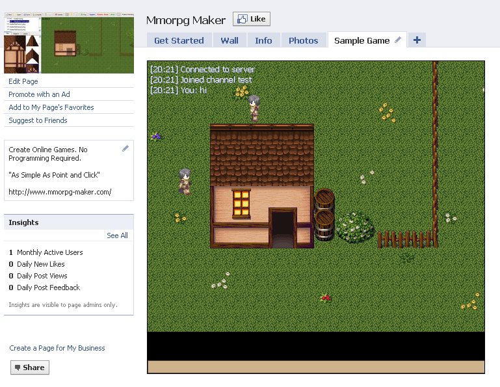Edit page description with pencil icon
This screenshot has height=387, width=500.
click(x=125, y=148)
